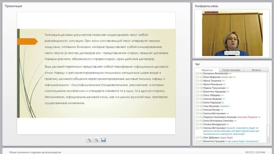Select the Марина Тульчинская chat message
Screen dimensions: 274x154
point(212,88)
